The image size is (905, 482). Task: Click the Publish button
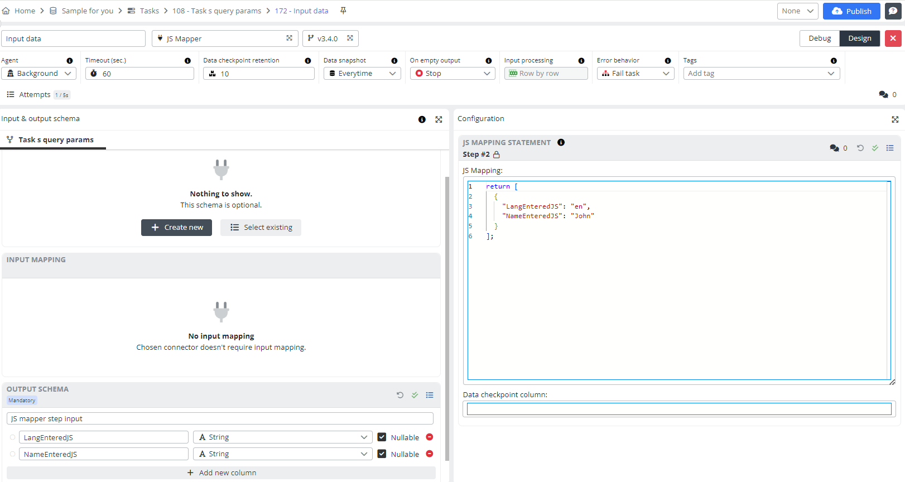pyautogui.click(x=851, y=11)
